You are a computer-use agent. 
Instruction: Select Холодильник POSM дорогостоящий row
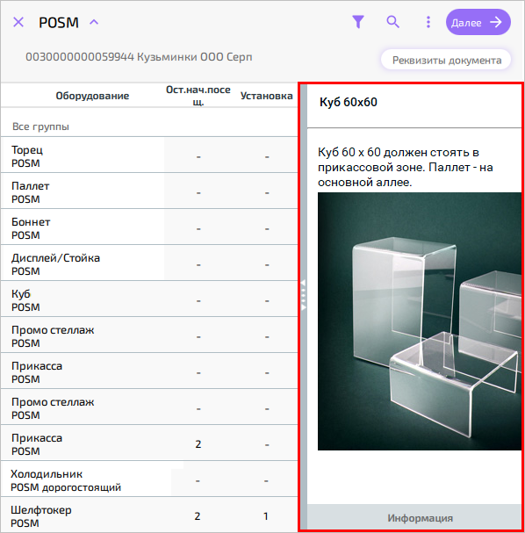click(149, 480)
